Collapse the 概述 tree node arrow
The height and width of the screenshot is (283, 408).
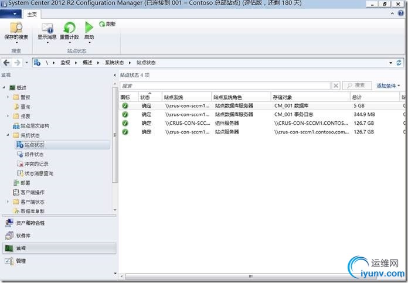[4, 88]
